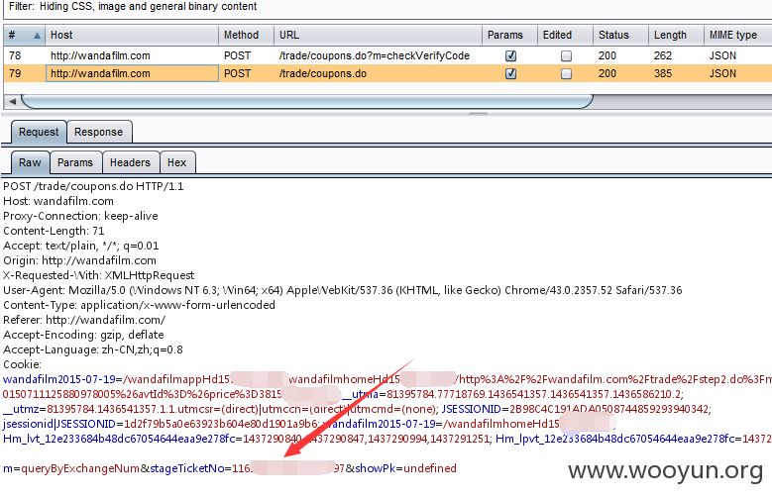The height and width of the screenshot is (499, 772).
Task: Click the left scroll arrow of history table
Action: pos(12,101)
